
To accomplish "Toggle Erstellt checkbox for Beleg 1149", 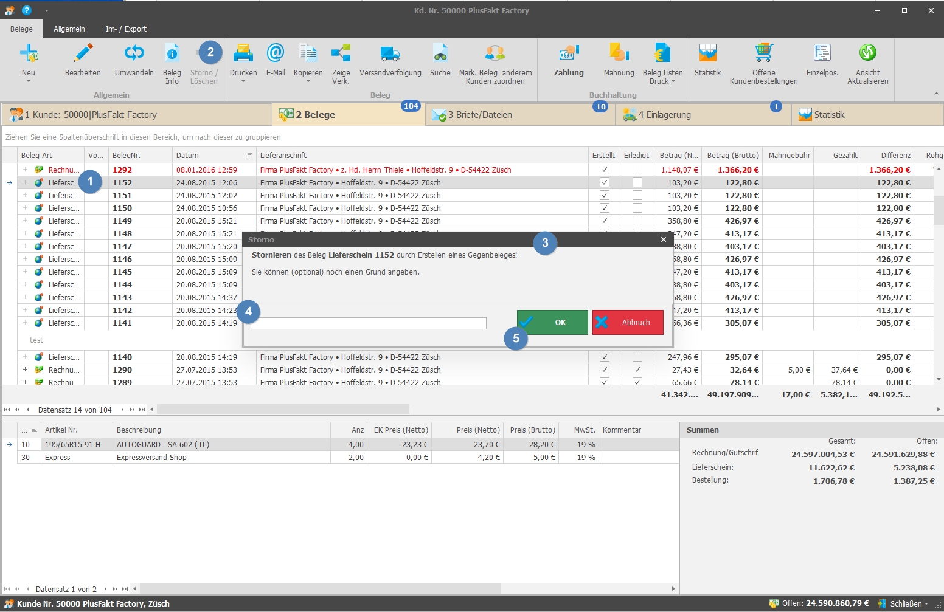I will (x=604, y=221).
